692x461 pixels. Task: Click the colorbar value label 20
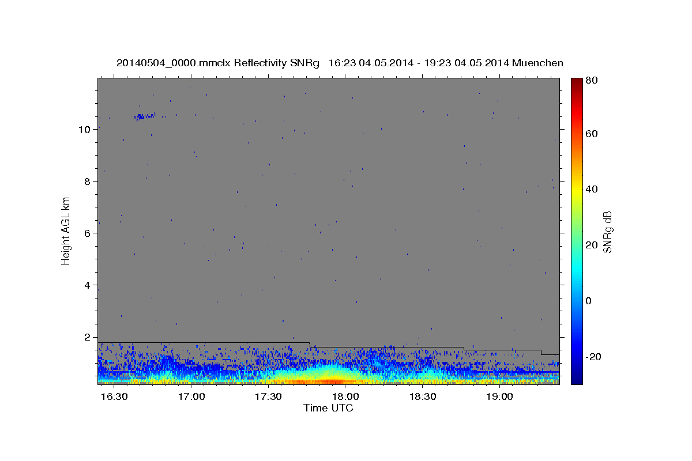tap(592, 245)
